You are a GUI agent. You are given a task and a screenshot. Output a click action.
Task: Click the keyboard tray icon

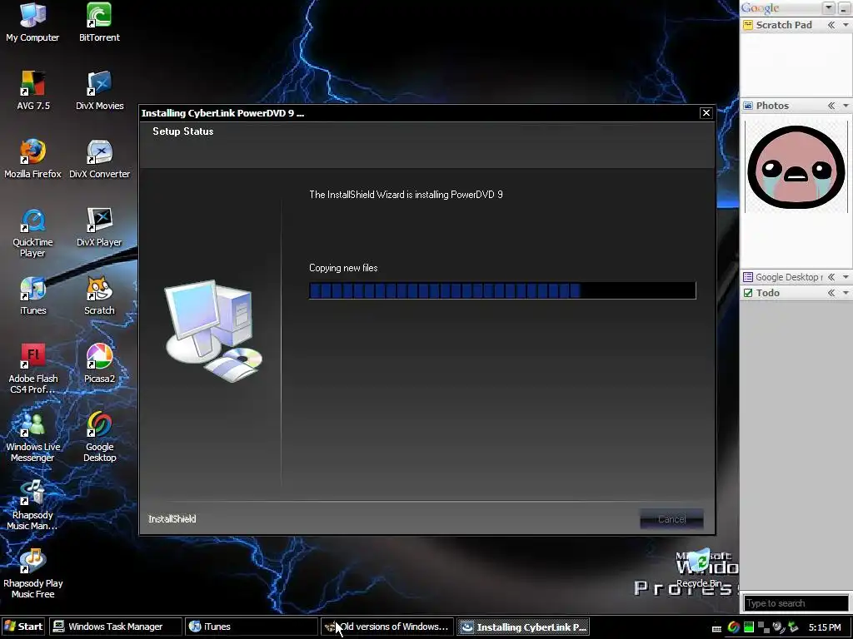717,628
